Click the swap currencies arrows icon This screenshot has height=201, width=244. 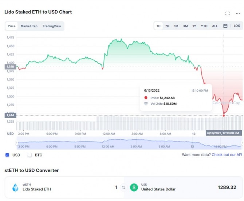pos(123,188)
